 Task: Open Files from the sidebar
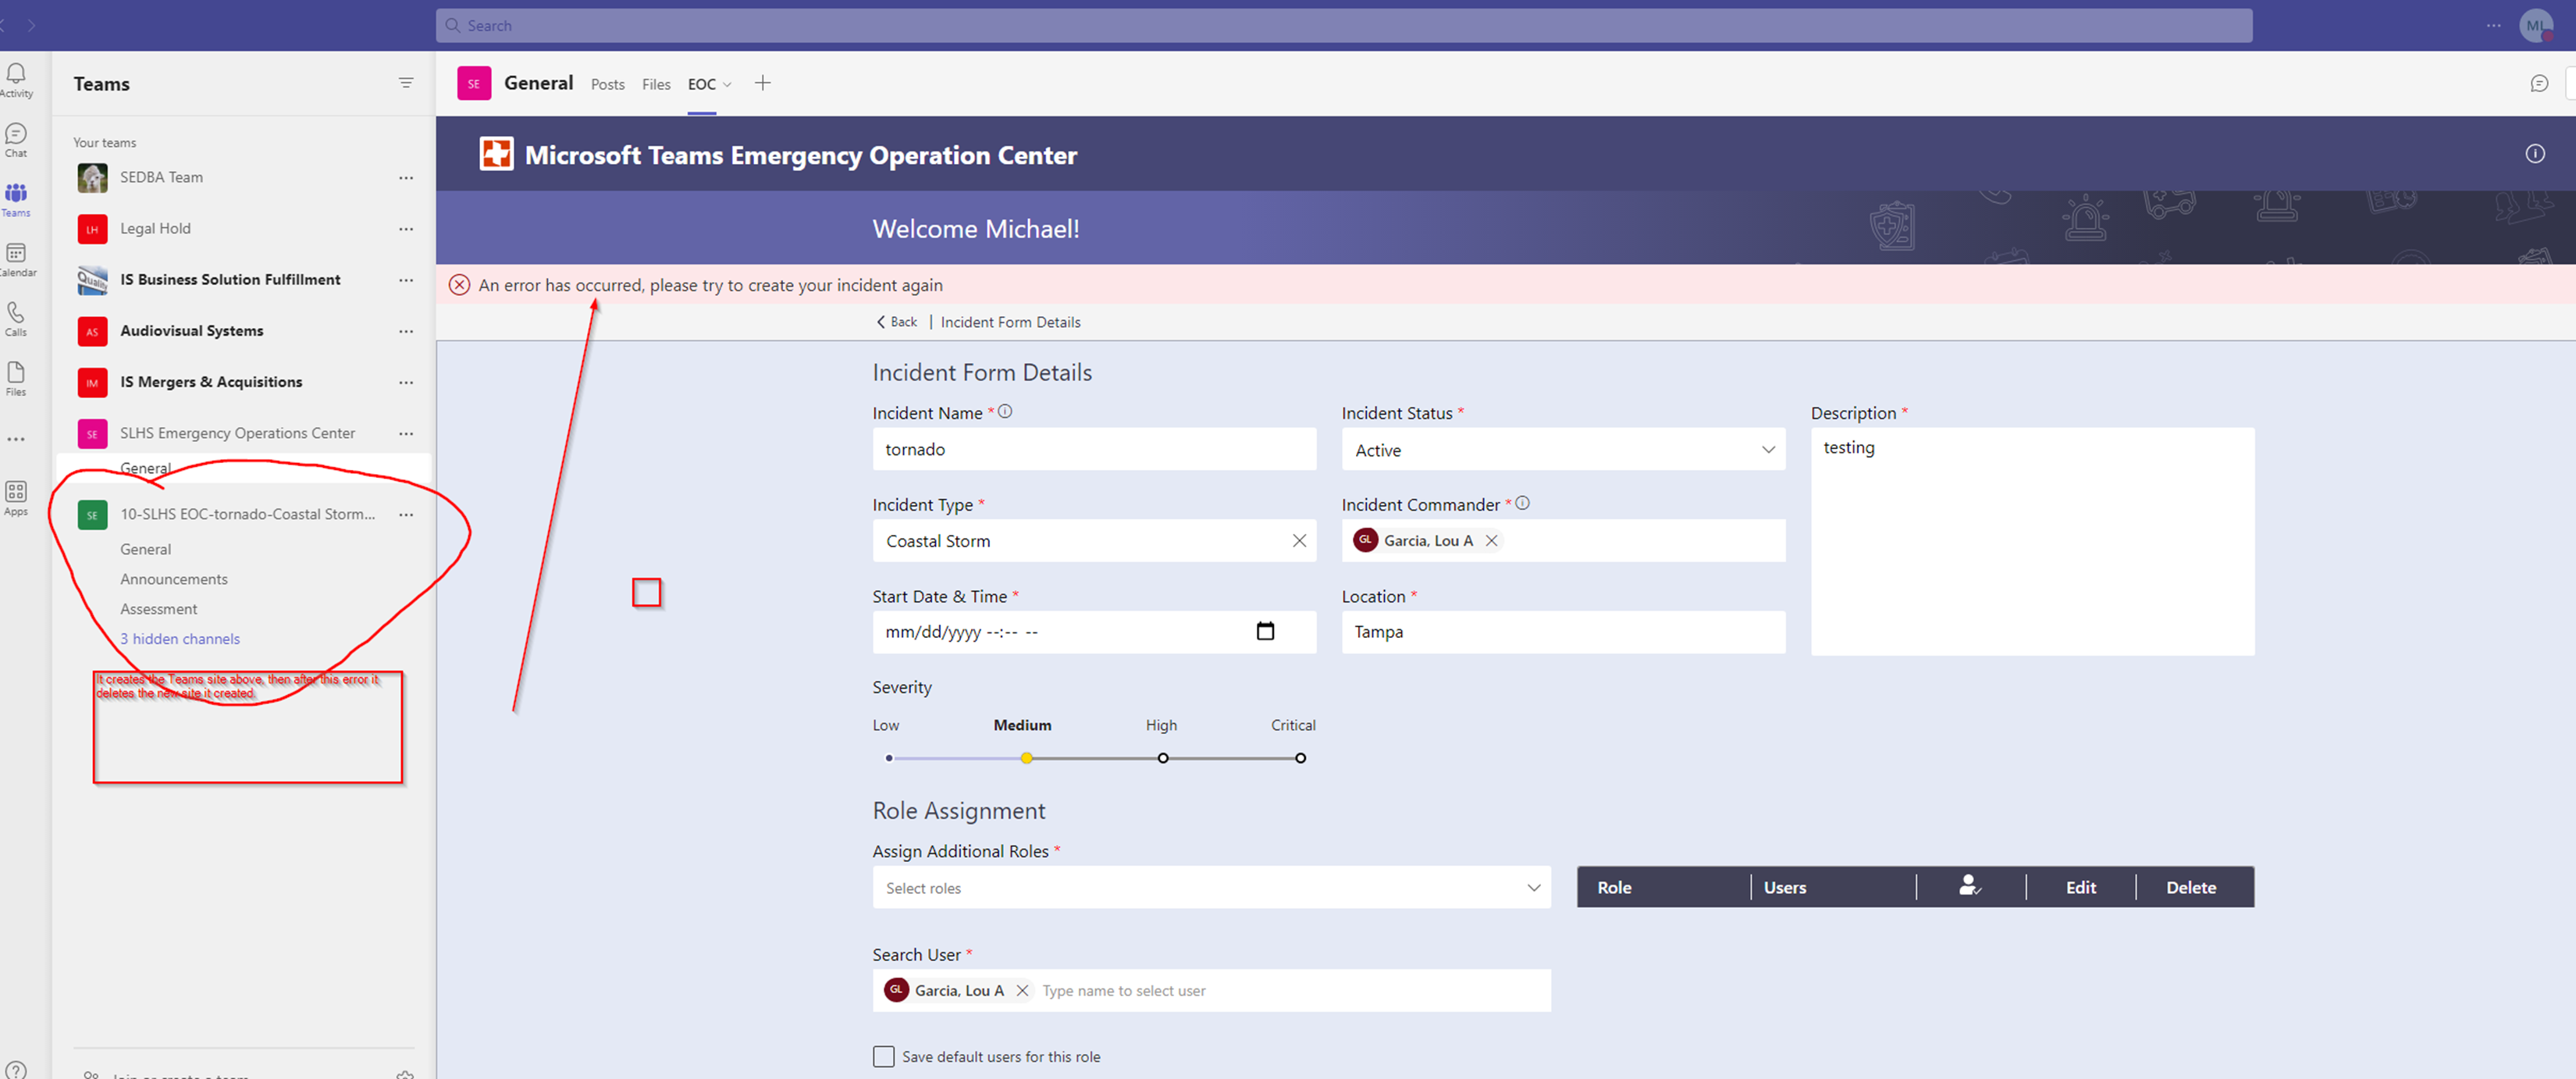pyautogui.click(x=16, y=378)
